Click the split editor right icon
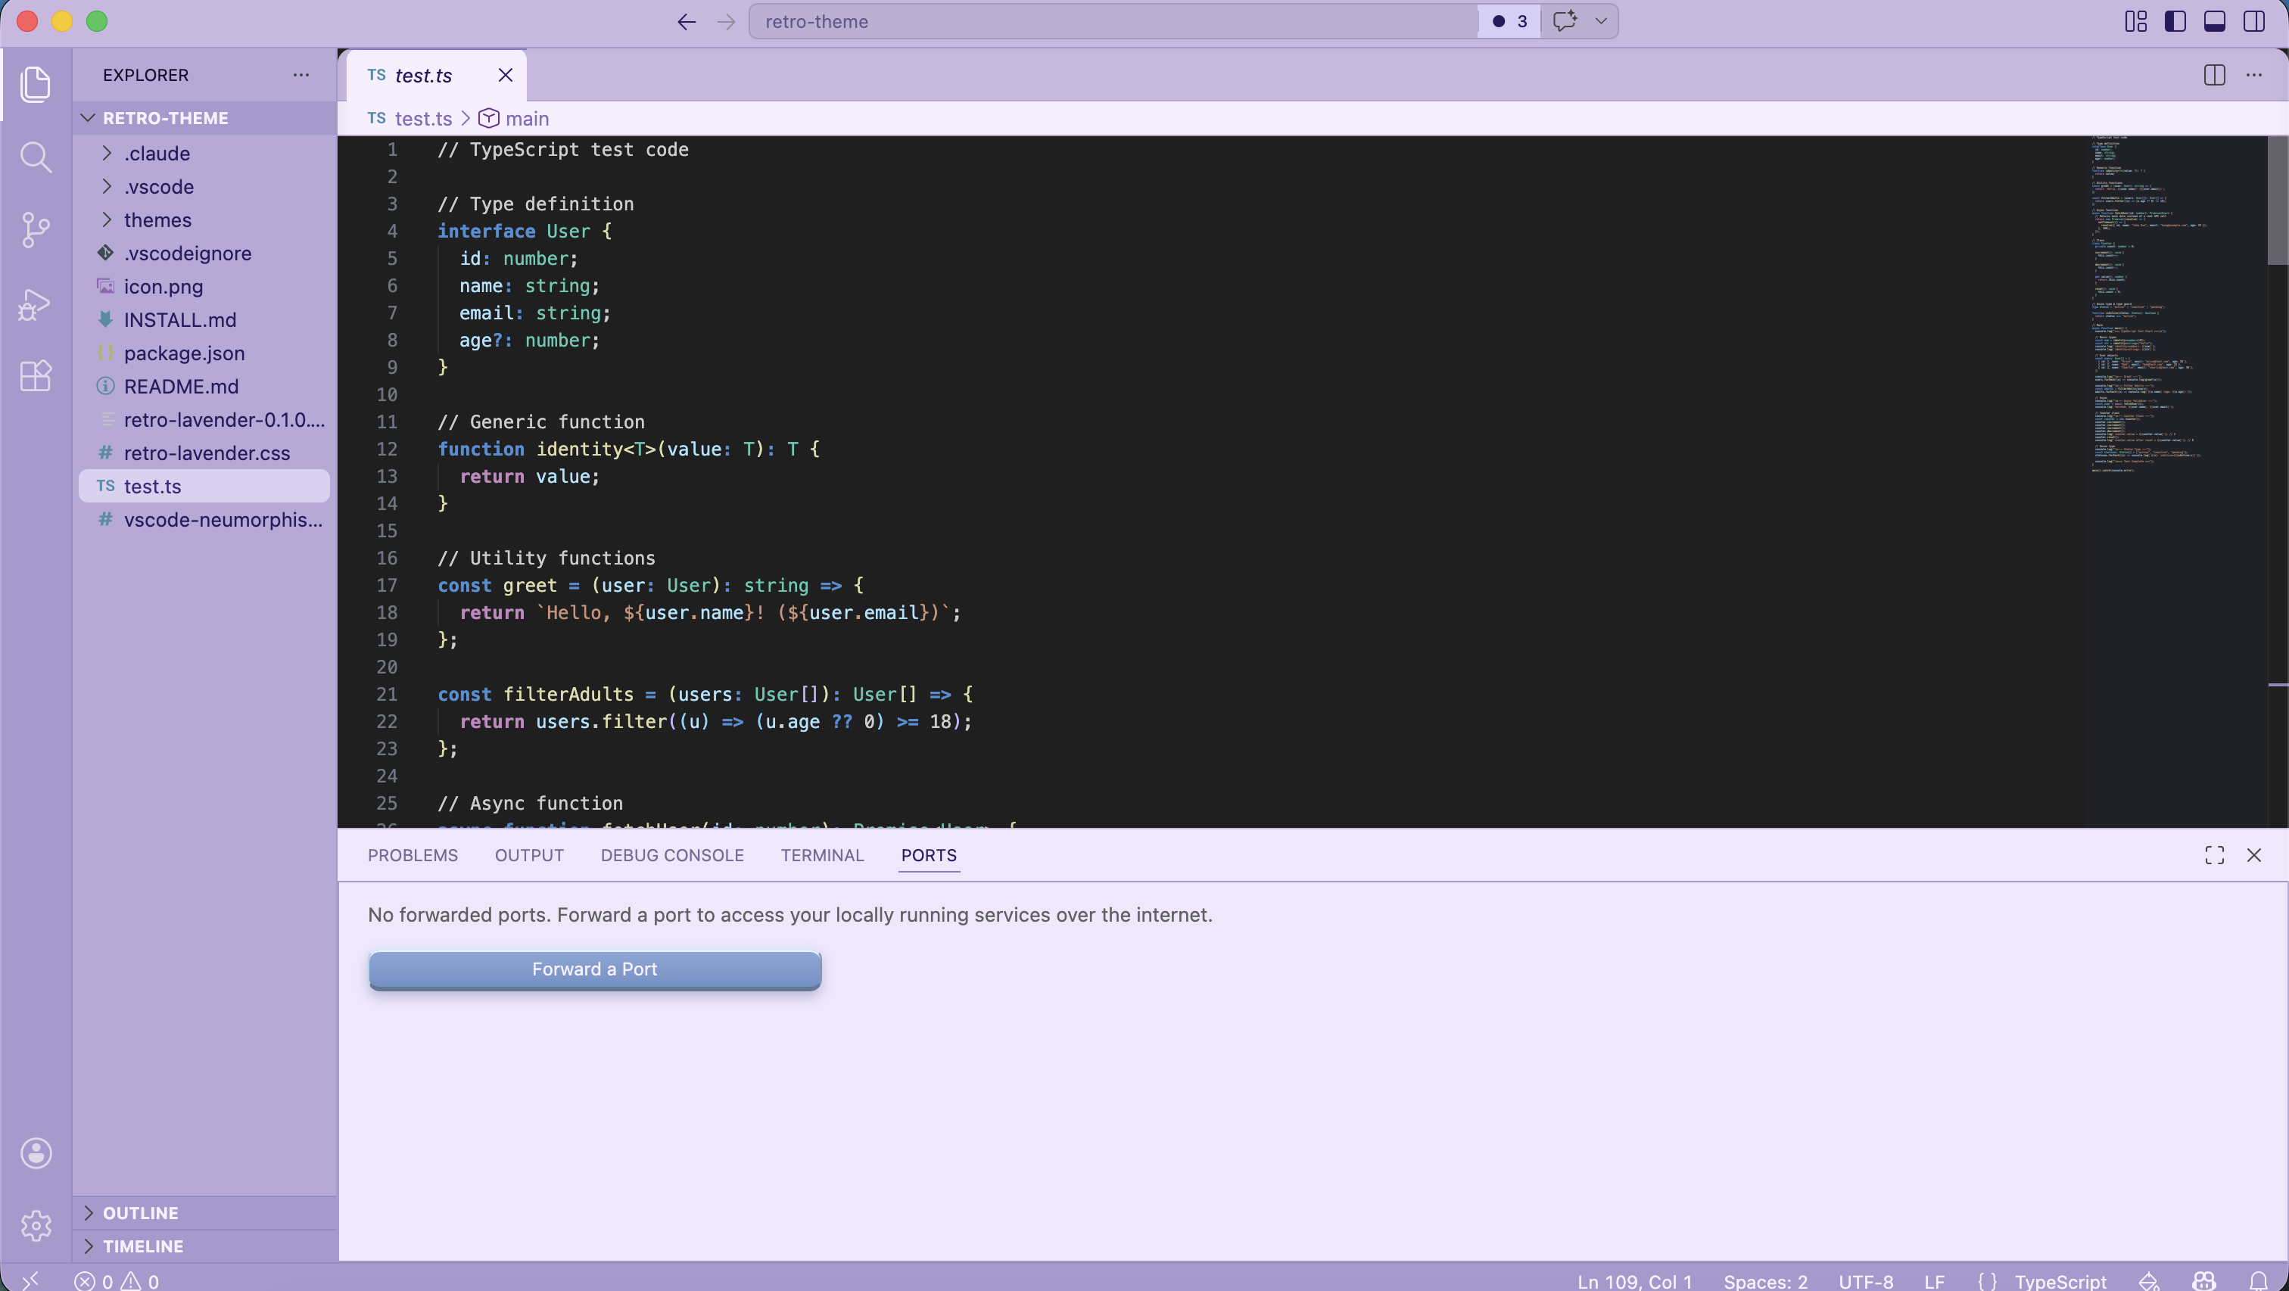This screenshot has width=2289, height=1291. [2213, 76]
